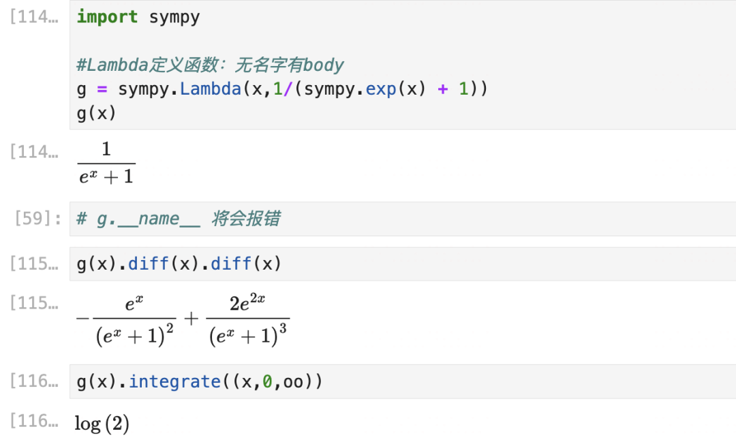This screenshot has height=444, width=736.
Task: Click the 'g(x).integrate((x,0,oo))' code cell
Action: [x=199, y=381]
